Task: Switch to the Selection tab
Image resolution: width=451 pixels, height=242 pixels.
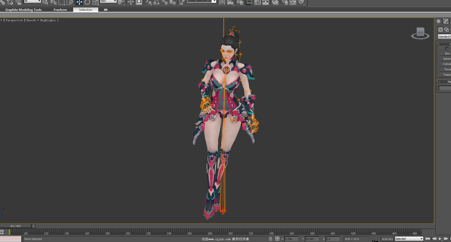Action: (x=86, y=10)
